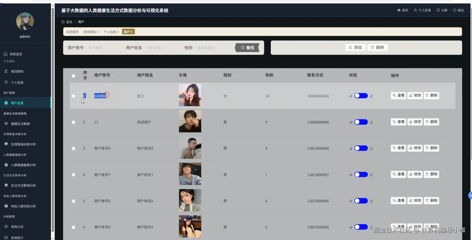Click 删除 to remove 用户姓名8
The height and width of the screenshot is (240, 472).
[431, 148]
